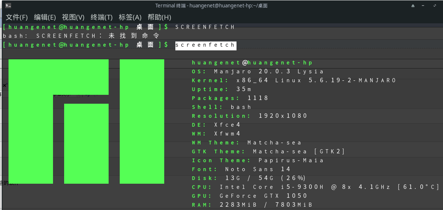Click the GTK Theme line with [GTK2]
Image resolution: width=443 pixels, height=210 pixels.
pyautogui.click(x=268, y=151)
